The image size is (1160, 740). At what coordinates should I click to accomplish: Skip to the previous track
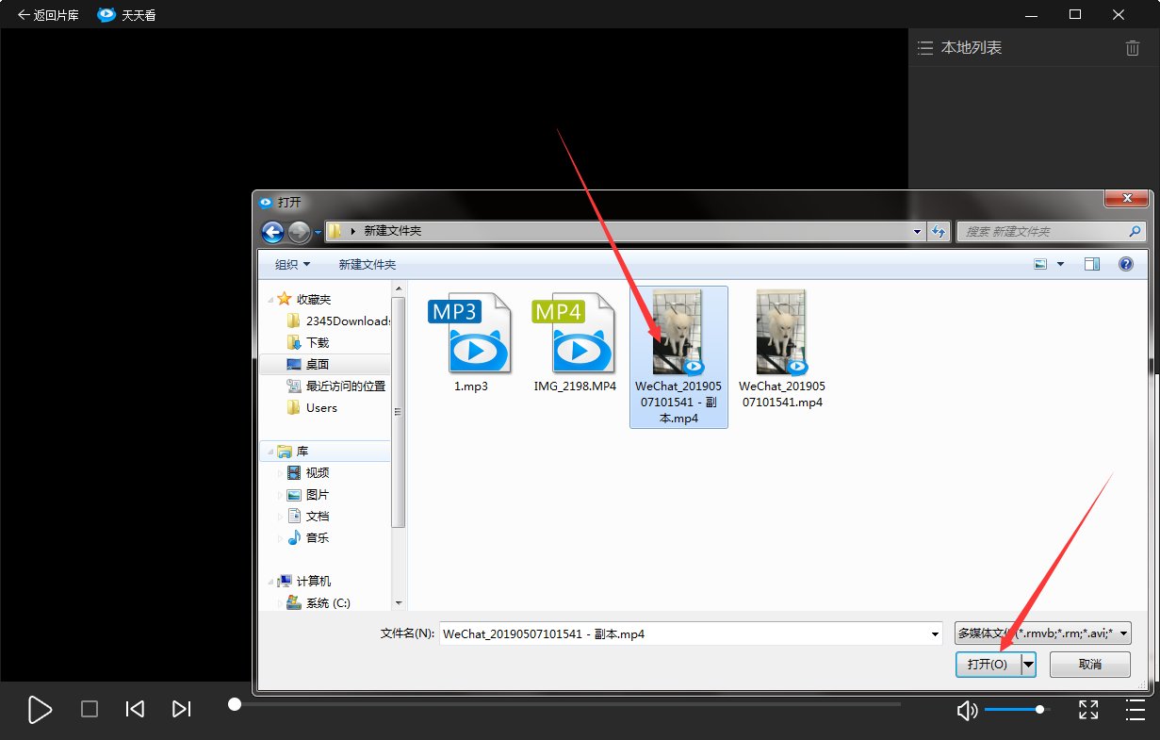(x=135, y=709)
